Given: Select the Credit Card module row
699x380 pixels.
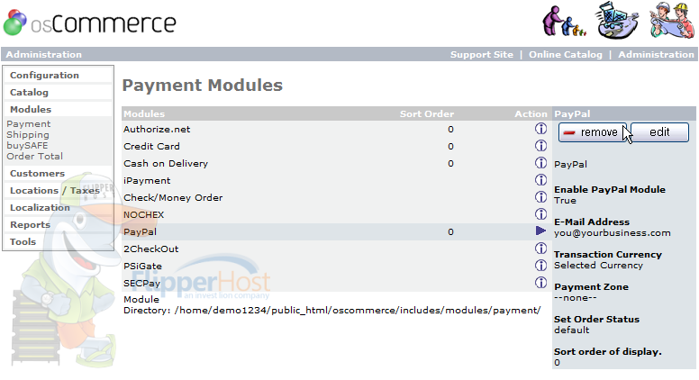Looking at the screenshot, I should click(336, 146).
